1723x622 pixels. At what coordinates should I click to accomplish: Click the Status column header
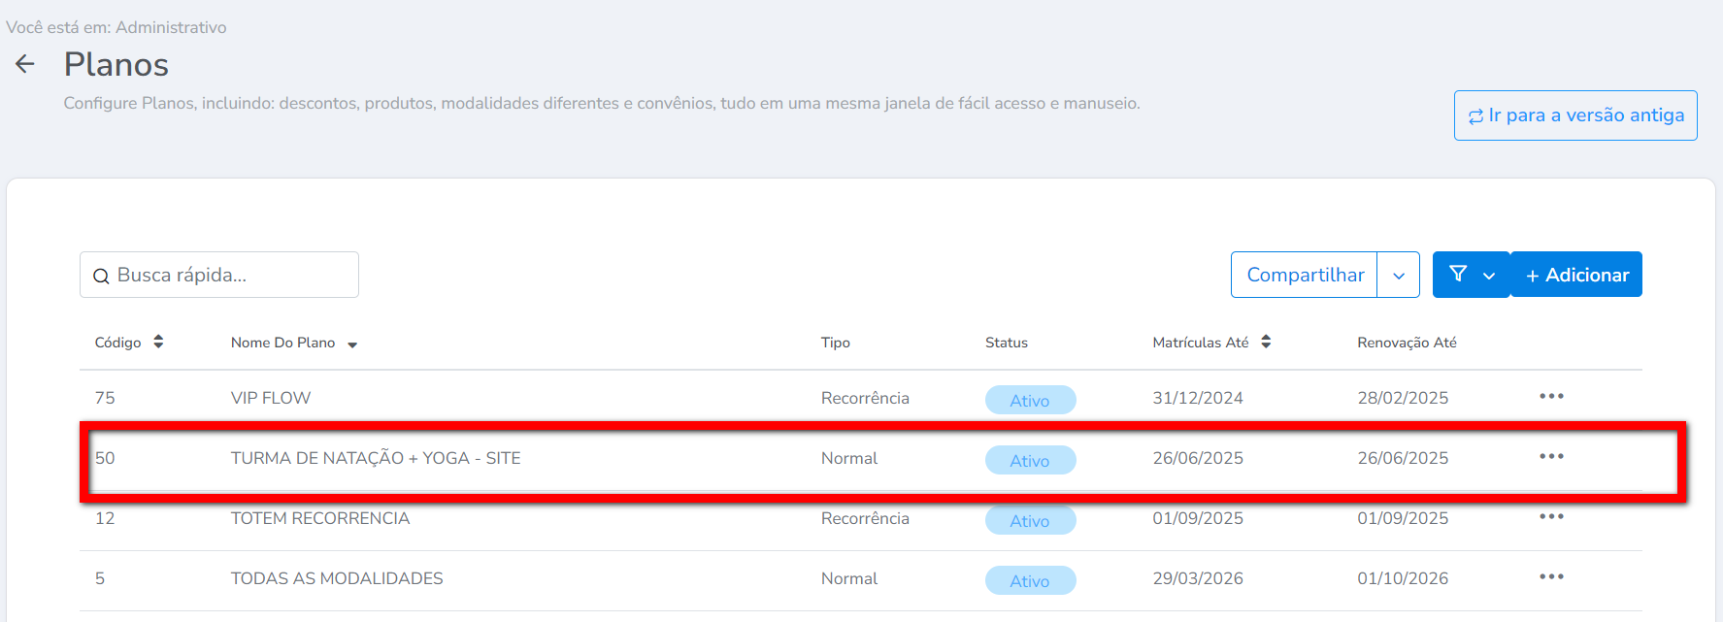(1006, 343)
